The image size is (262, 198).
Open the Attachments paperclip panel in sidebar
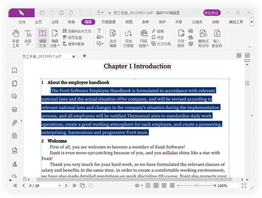click(15, 123)
